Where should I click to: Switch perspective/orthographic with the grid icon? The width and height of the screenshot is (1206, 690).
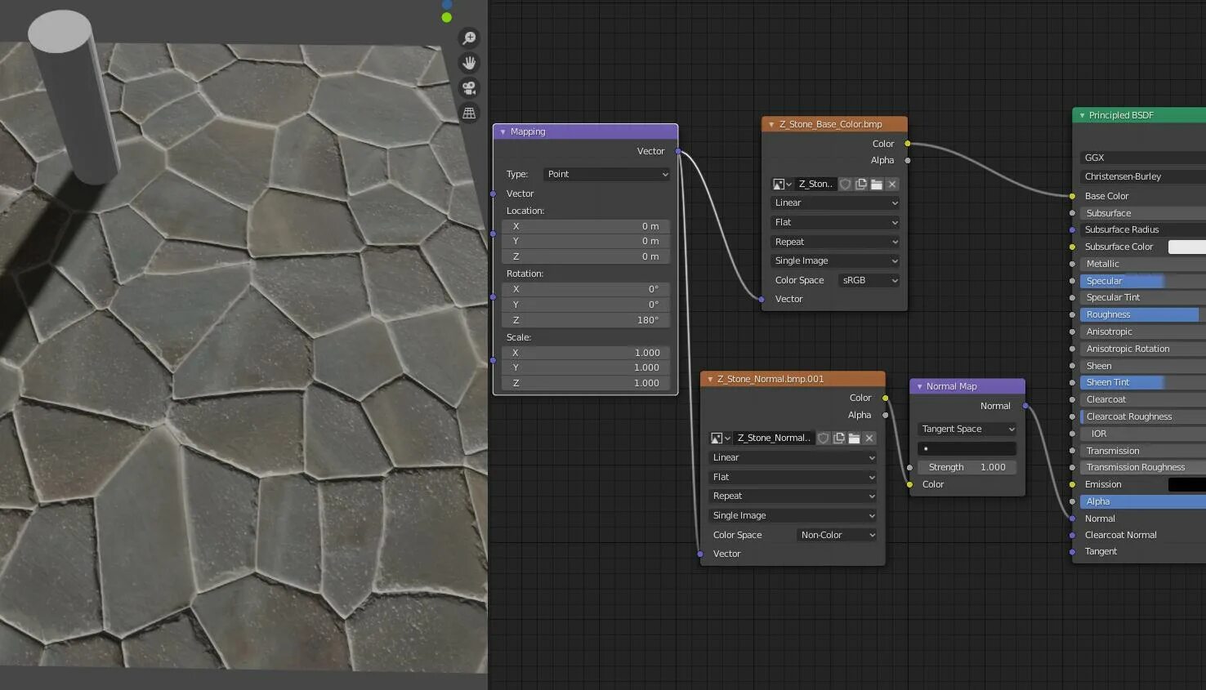pyautogui.click(x=469, y=114)
